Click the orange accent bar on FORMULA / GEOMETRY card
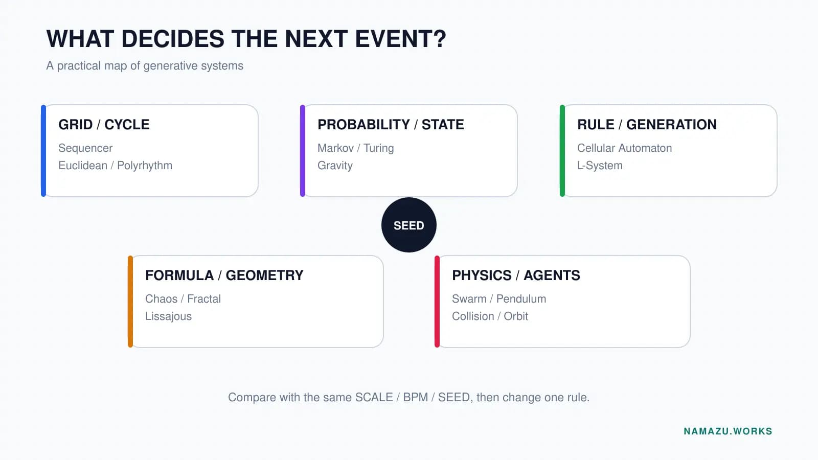 130,302
